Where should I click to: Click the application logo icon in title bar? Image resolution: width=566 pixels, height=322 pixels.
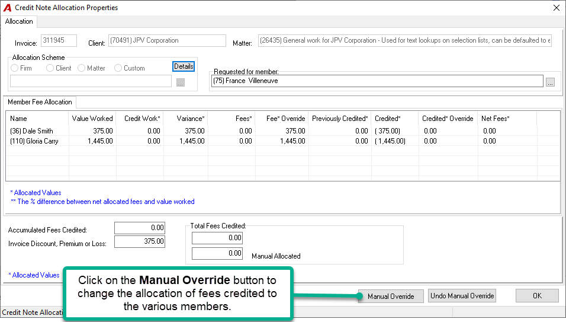pyautogui.click(x=7, y=8)
